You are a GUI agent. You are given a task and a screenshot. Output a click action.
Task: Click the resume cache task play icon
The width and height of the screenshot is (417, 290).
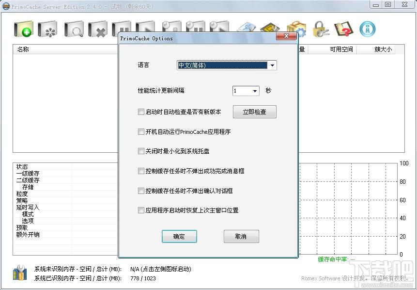tap(145, 27)
